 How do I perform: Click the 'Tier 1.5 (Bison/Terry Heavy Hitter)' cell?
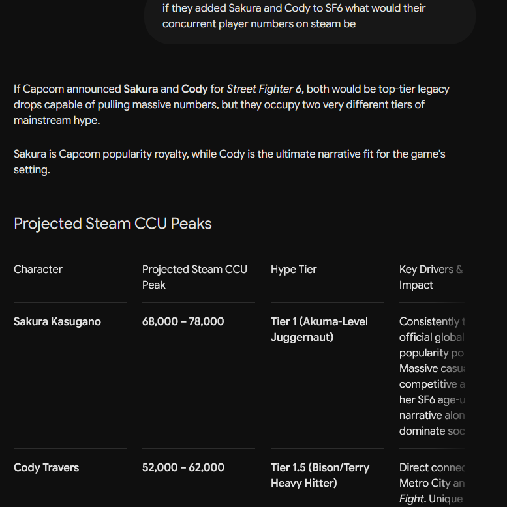pyautogui.click(x=320, y=475)
